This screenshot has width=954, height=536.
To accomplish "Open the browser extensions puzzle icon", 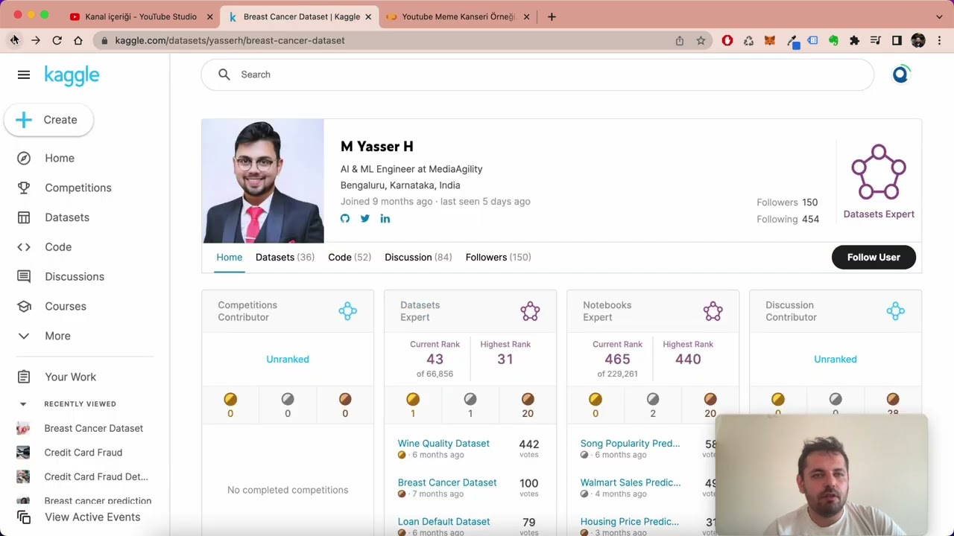I will (x=855, y=41).
